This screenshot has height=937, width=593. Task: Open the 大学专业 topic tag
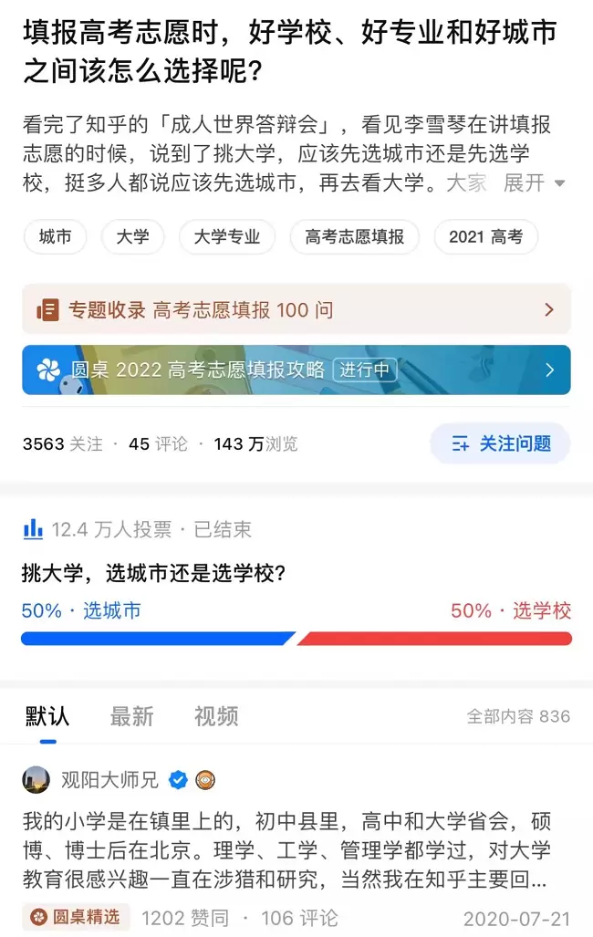[227, 237]
